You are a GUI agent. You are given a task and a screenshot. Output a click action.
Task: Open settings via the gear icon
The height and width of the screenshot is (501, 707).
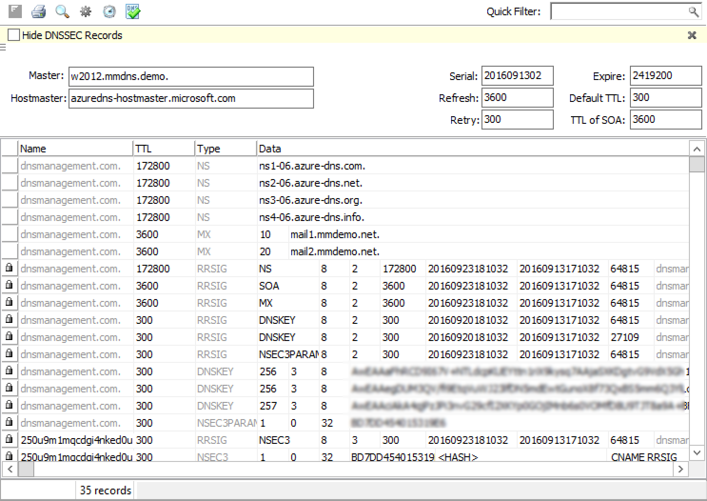pos(86,11)
